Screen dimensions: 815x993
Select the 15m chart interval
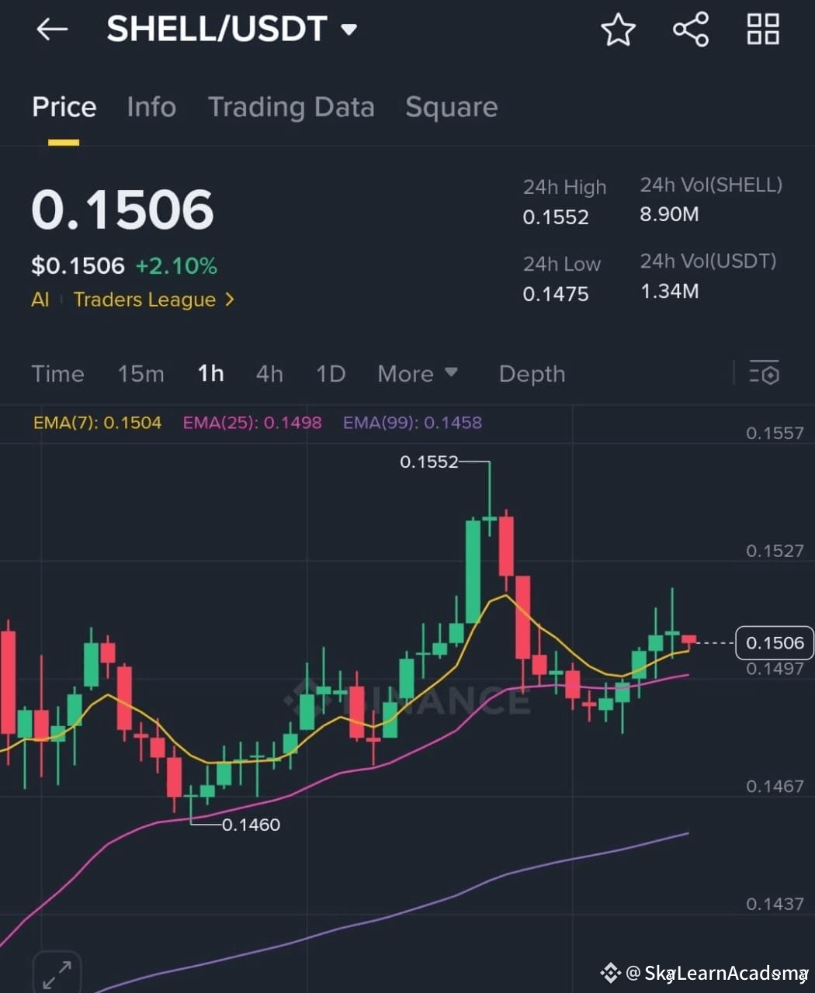[140, 374]
